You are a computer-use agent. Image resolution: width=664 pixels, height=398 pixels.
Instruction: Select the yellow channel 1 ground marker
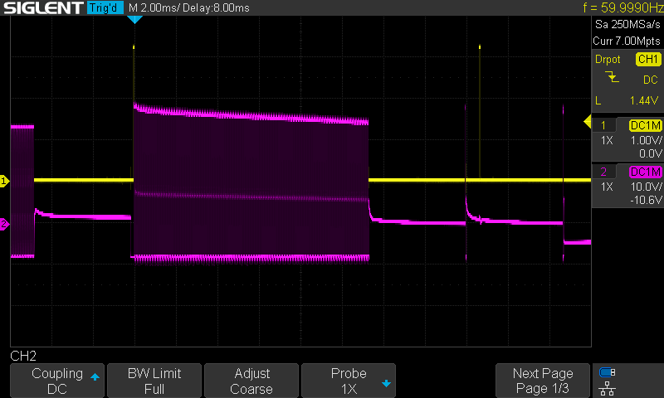[x=4, y=182]
